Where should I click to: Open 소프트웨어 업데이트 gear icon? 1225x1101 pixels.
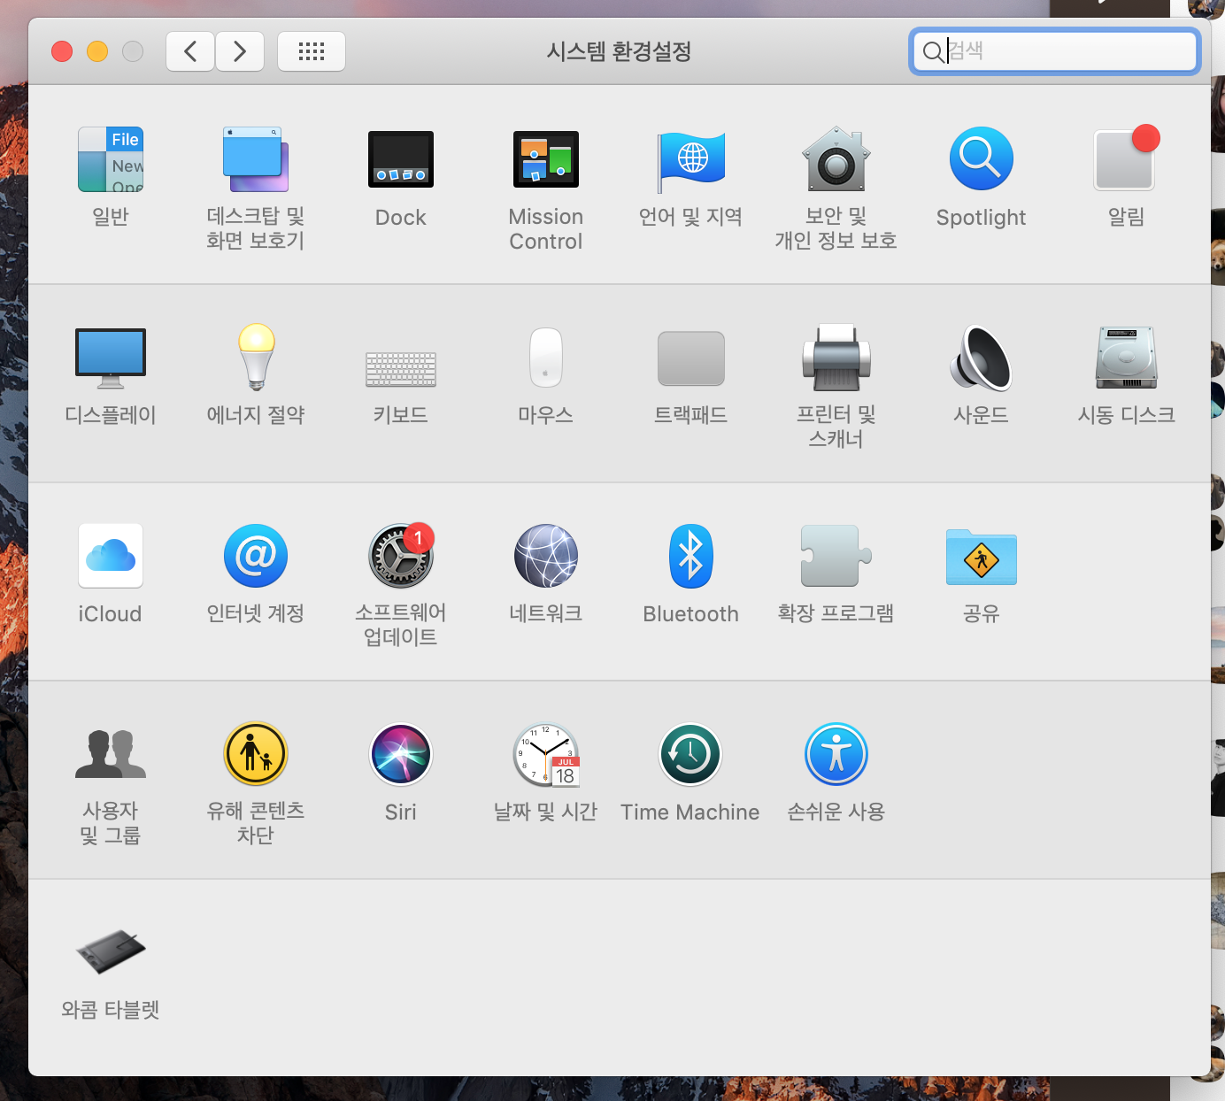tap(401, 556)
